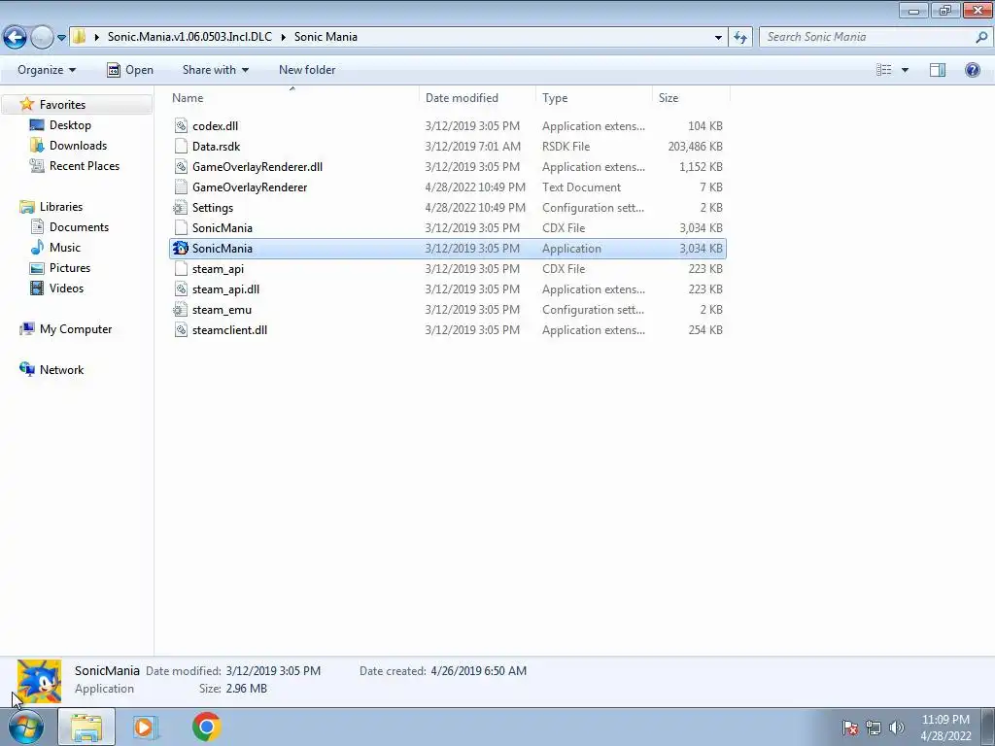Sort by the Name column header
Viewport: 995px width, 746px height.
pyautogui.click(x=188, y=98)
